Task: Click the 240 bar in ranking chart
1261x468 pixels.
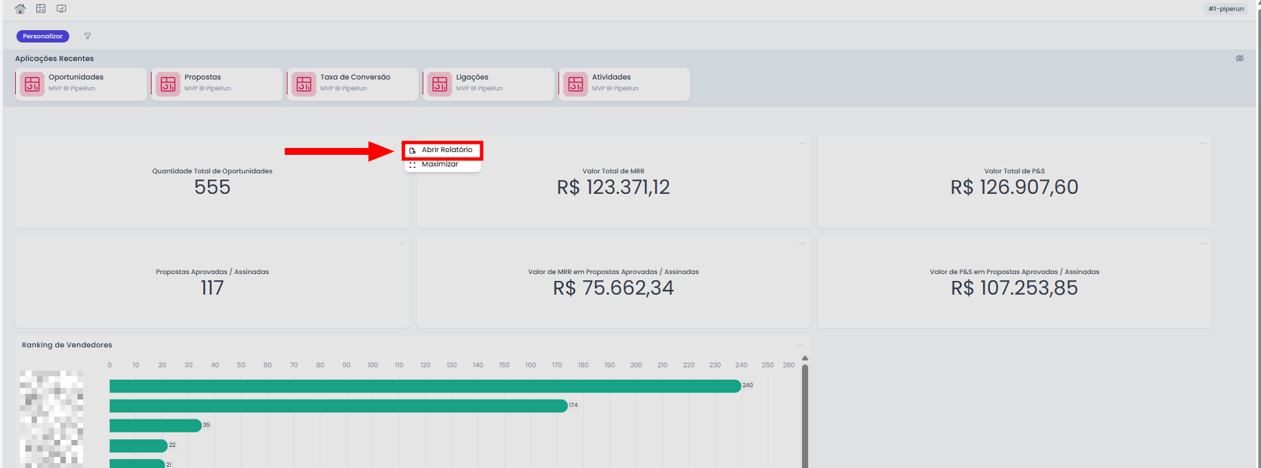Action: point(425,386)
